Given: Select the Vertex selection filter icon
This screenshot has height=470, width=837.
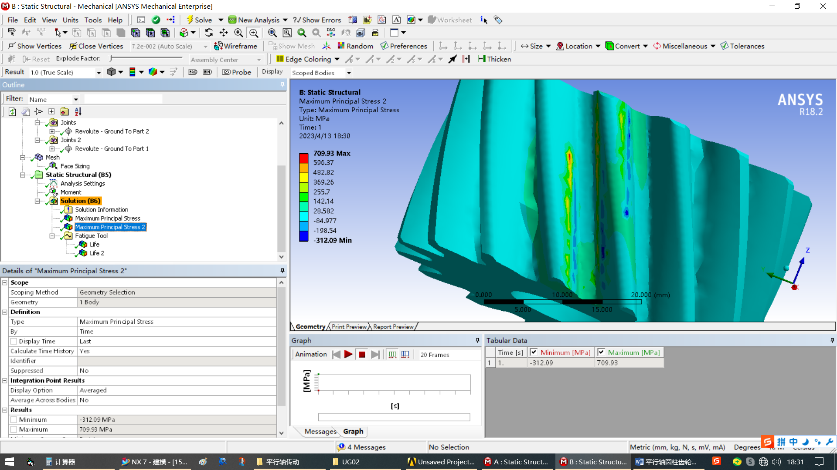Looking at the screenshot, I should click(77, 33).
